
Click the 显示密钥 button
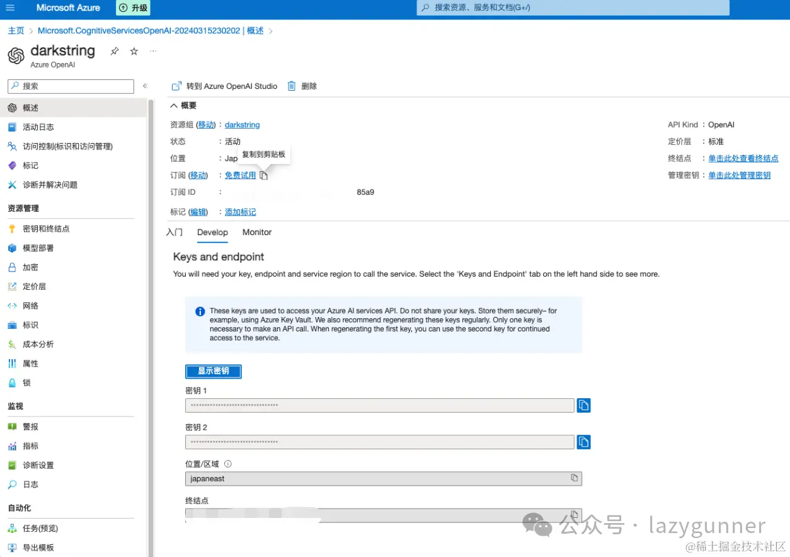(x=214, y=371)
